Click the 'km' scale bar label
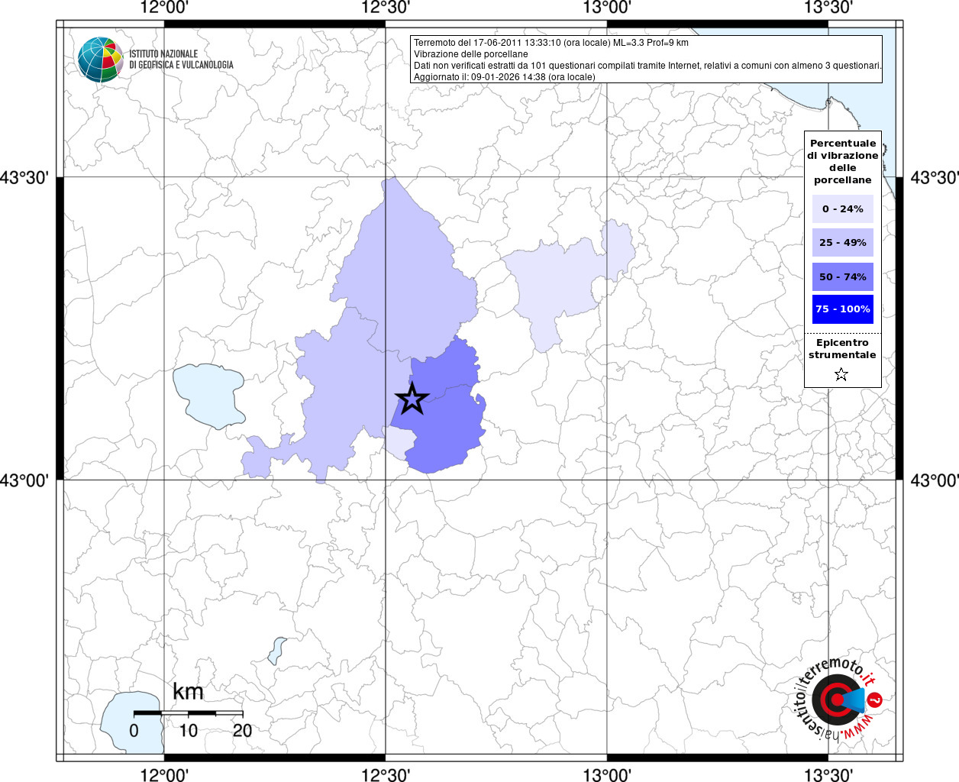The width and height of the screenshot is (959, 782). [x=188, y=692]
